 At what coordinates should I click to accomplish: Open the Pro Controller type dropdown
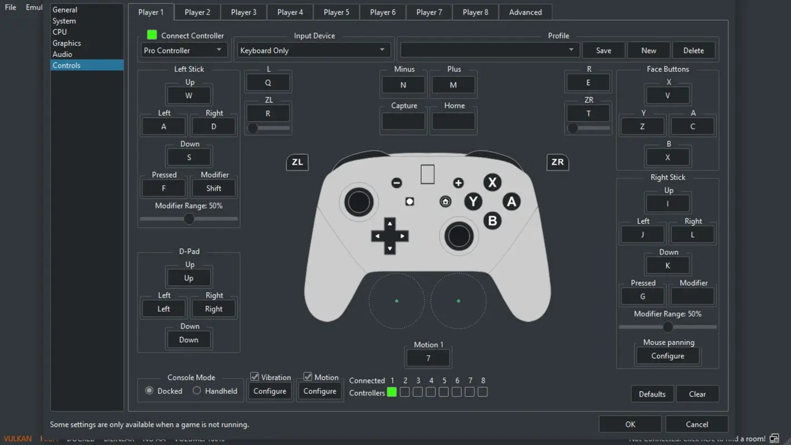(184, 50)
